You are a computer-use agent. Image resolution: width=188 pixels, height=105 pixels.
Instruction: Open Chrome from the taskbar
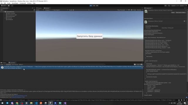(x=17, y=103)
